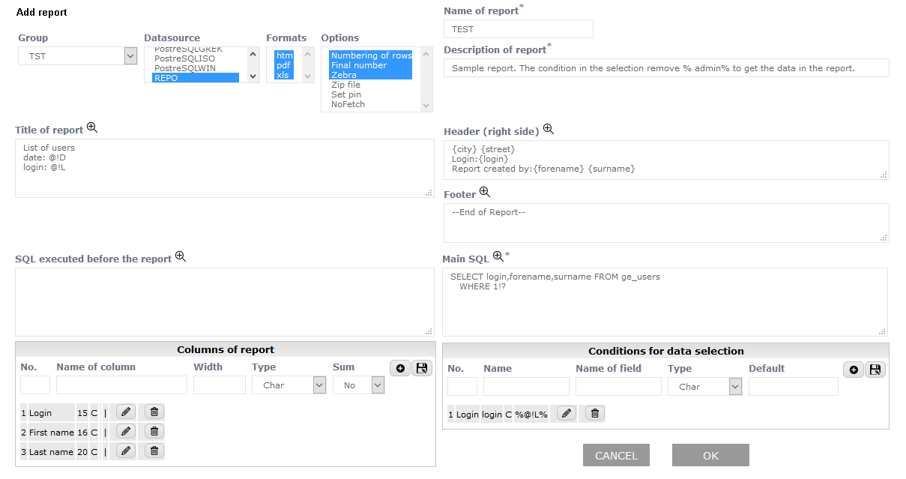Viewport: 906px width, 479px height.
Task: Edit the Login column with pencil icon
Action: click(x=126, y=412)
